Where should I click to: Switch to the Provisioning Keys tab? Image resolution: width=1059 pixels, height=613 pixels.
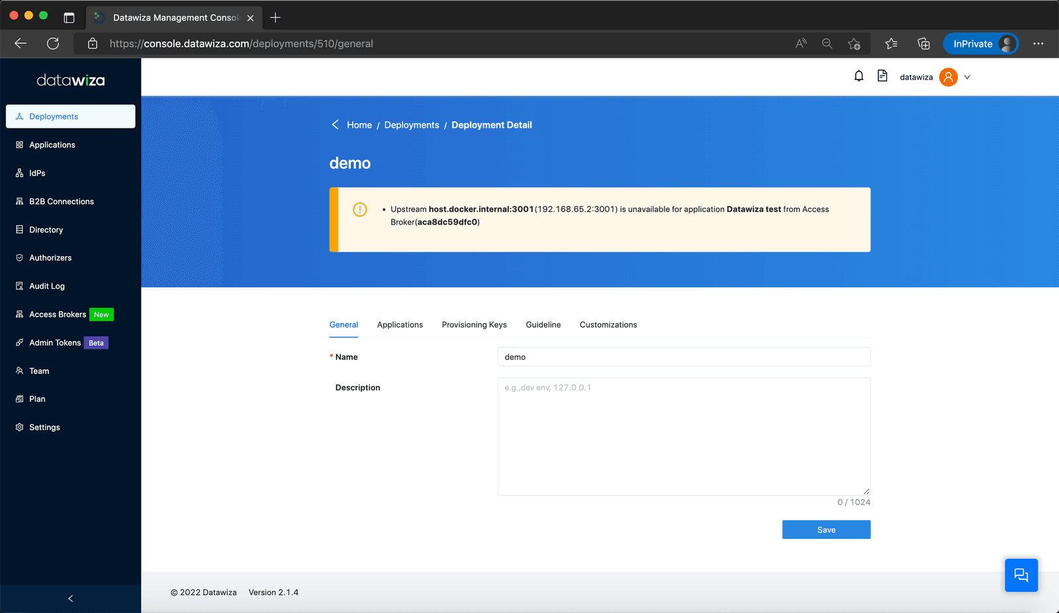[475, 325]
